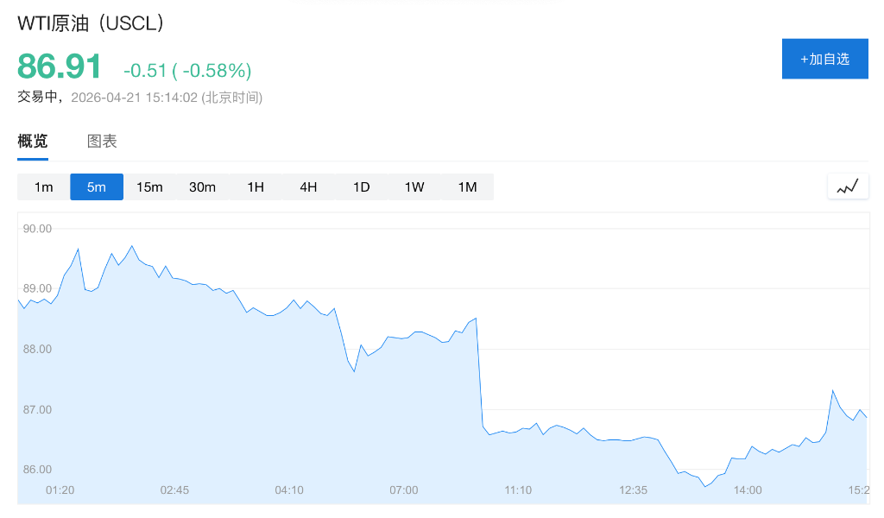Click the 12:35 time axis label

click(633, 490)
